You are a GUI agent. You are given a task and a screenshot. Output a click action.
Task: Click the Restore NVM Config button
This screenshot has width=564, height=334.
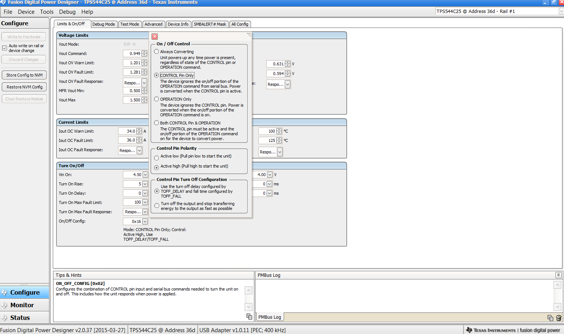(x=24, y=87)
